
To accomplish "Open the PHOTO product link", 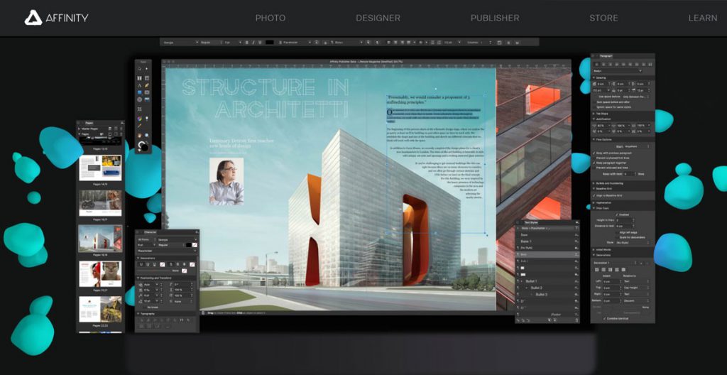I will [x=270, y=18].
